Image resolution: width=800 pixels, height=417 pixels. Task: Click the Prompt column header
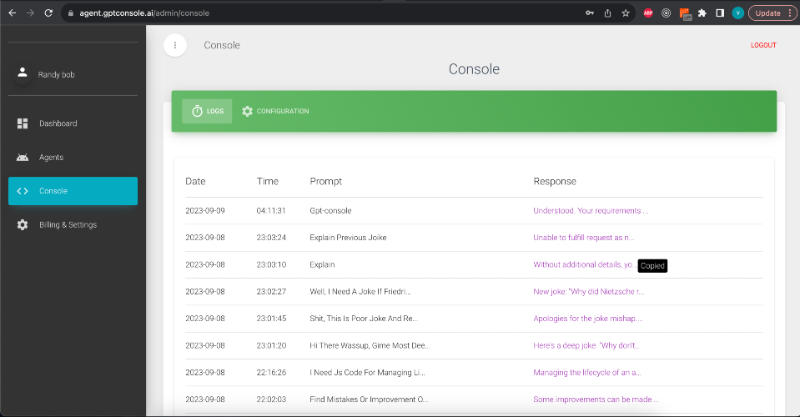(325, 182)
